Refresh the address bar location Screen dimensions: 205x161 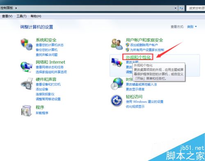click(181, 8)
